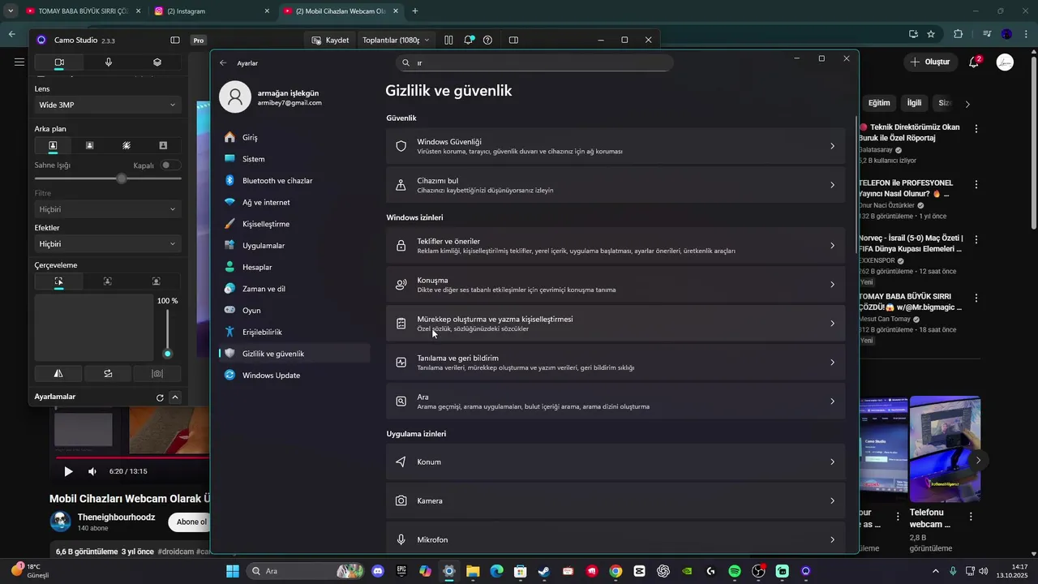The width and height of the screenshot is (1038, 584).
Task: Open Epic Games launcher from the taskbar
Action: pyautogui.click(x=401, y=571)
